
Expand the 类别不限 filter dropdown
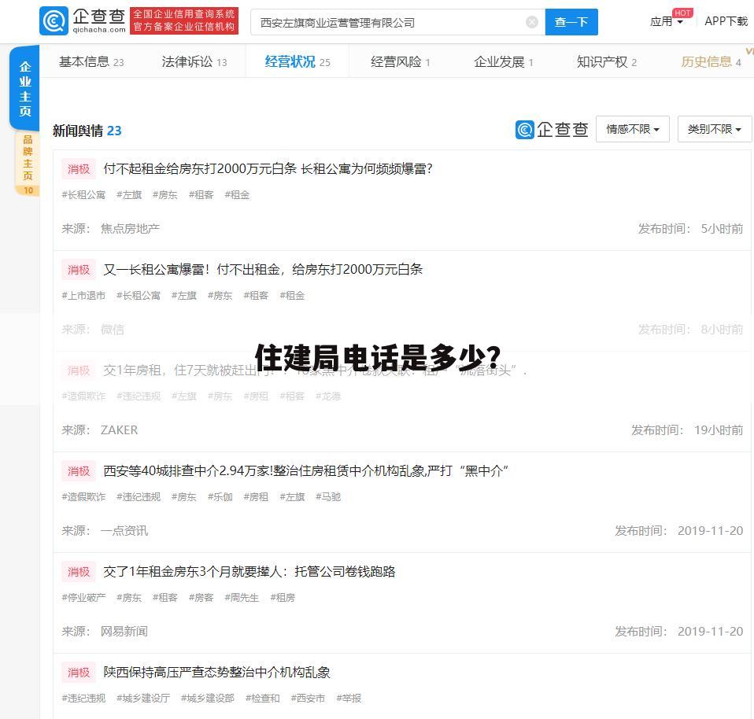[714, 129]
